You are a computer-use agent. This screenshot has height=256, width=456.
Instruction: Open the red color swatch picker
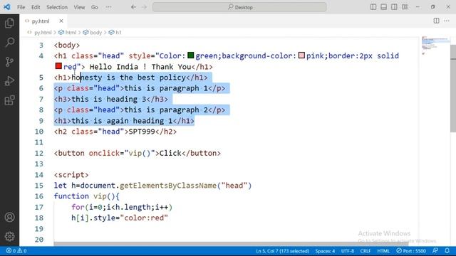tap(58, 66)
